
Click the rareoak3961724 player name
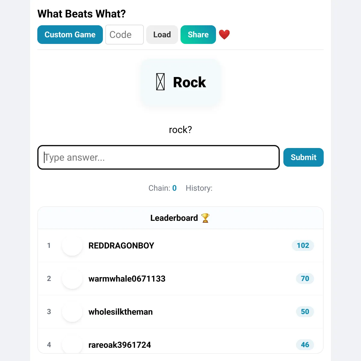[120, 345]
